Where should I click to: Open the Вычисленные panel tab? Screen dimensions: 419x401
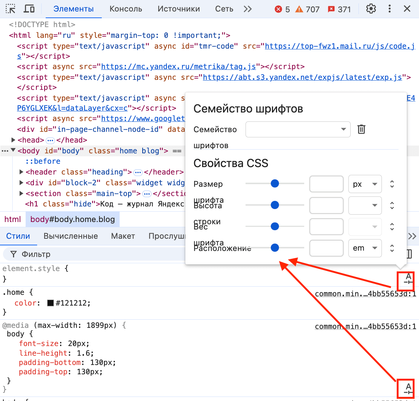[71, 236]
